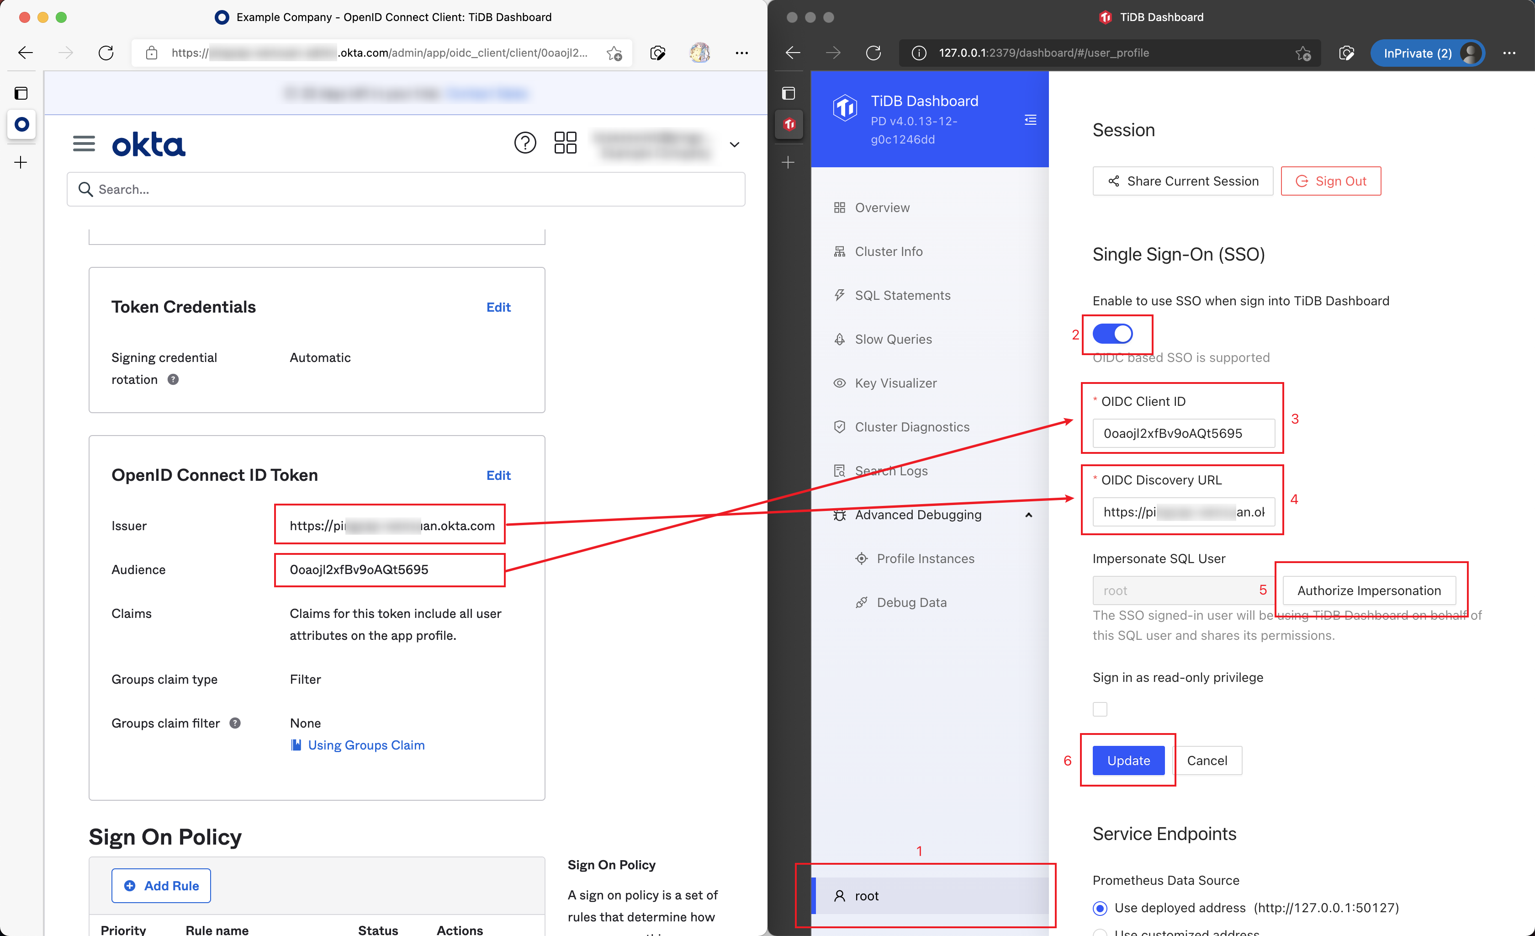Expand the Okta account dropdown arrow

[x=735, y=144]
